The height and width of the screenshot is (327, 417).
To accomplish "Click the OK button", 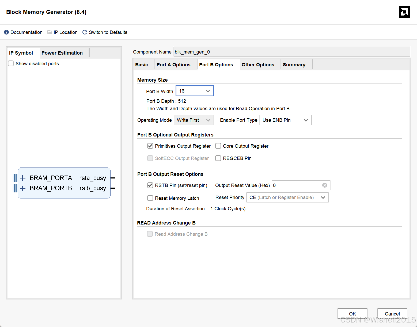I will (x=352, y=314).
